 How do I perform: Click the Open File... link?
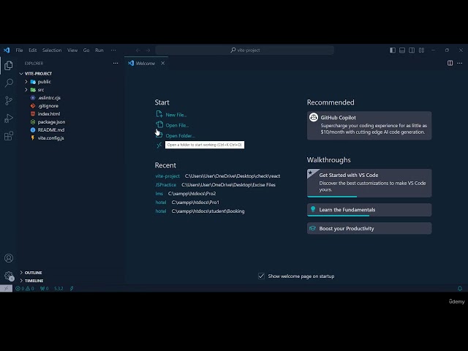[177, 125]
